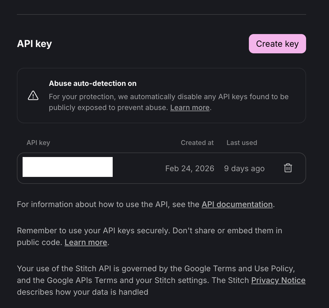The width and height of the screenshot is (329, 308).
Task: Click the automatic disable protection description text
Action: [169, 97]
